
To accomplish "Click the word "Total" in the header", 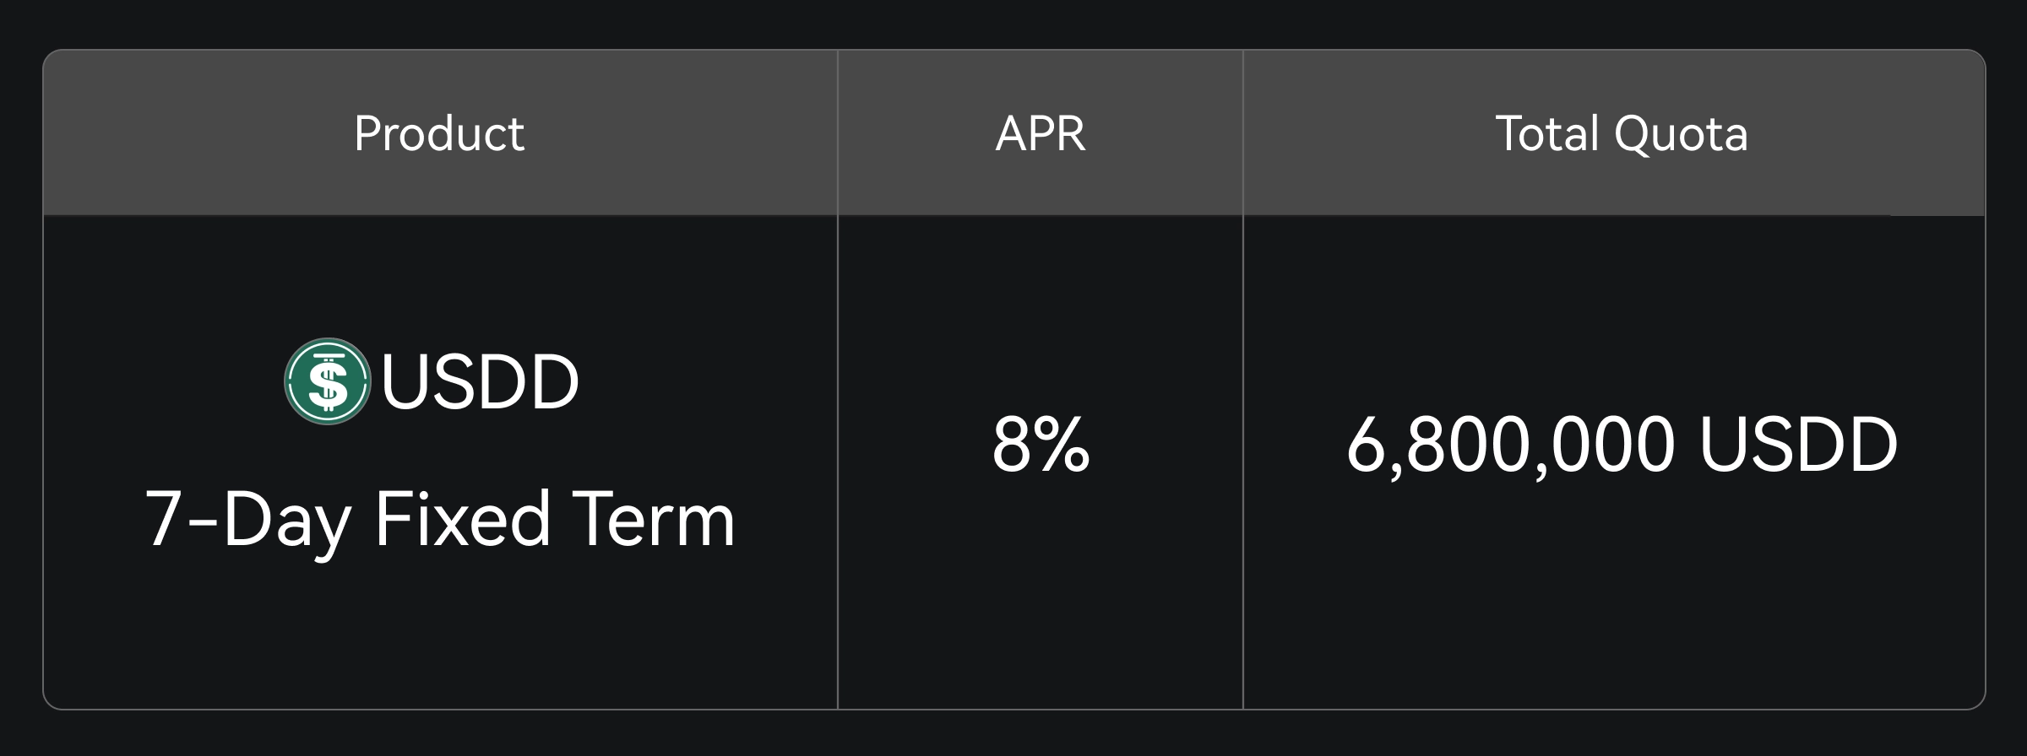I will pyautogui.click(x=1546, y=133).
